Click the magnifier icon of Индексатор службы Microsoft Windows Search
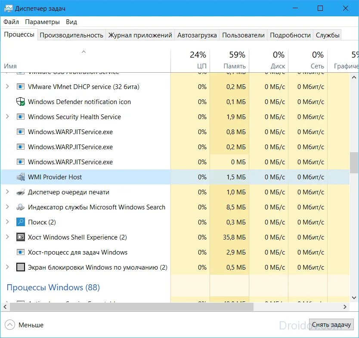Image resolution: width=359 pixels, height=338 pixels. click(21, 207)
